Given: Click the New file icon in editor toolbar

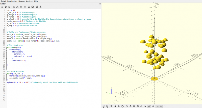Looking at the screenshot, I should click(2, 7).
